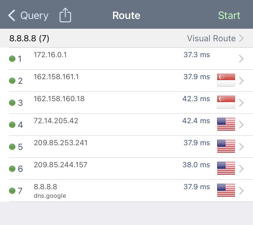Expand hop 7 dns.google chevron
Viewport: 253px width, 225px height.
(x=241, y=191)
